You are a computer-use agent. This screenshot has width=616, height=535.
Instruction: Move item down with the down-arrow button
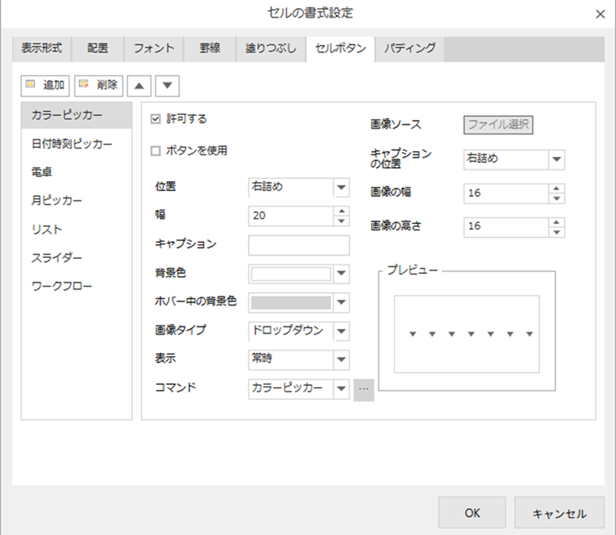(x=166, y=85)
